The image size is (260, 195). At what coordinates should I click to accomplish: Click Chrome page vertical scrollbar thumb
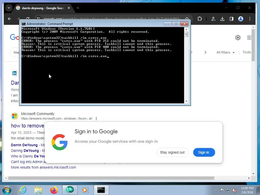[253, 45]
